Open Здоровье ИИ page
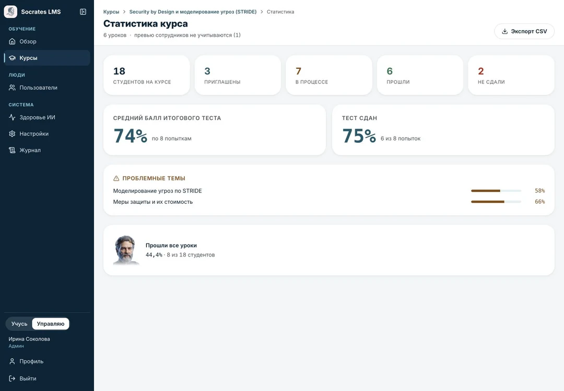The height and width of the screenshot is (391, 564). [47, 117]
